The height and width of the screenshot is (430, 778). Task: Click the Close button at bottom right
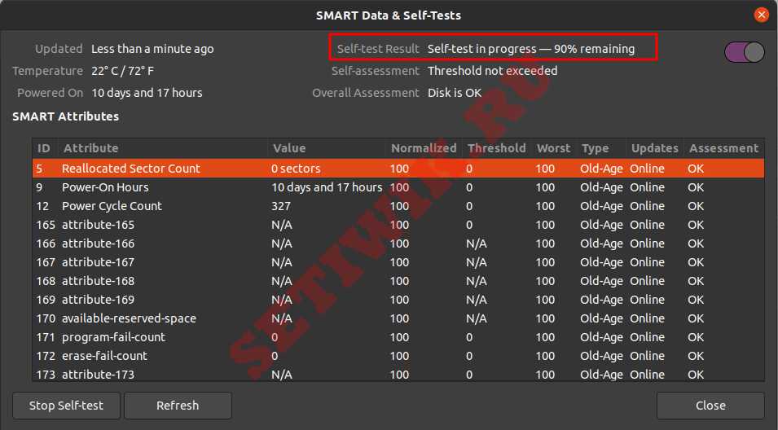[710, 405]
